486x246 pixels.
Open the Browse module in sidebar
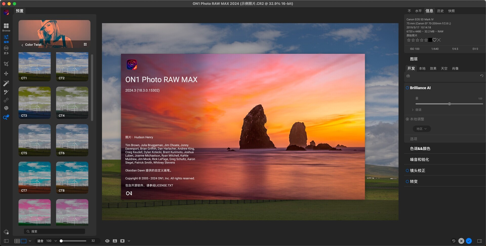[x=6, y=27]
